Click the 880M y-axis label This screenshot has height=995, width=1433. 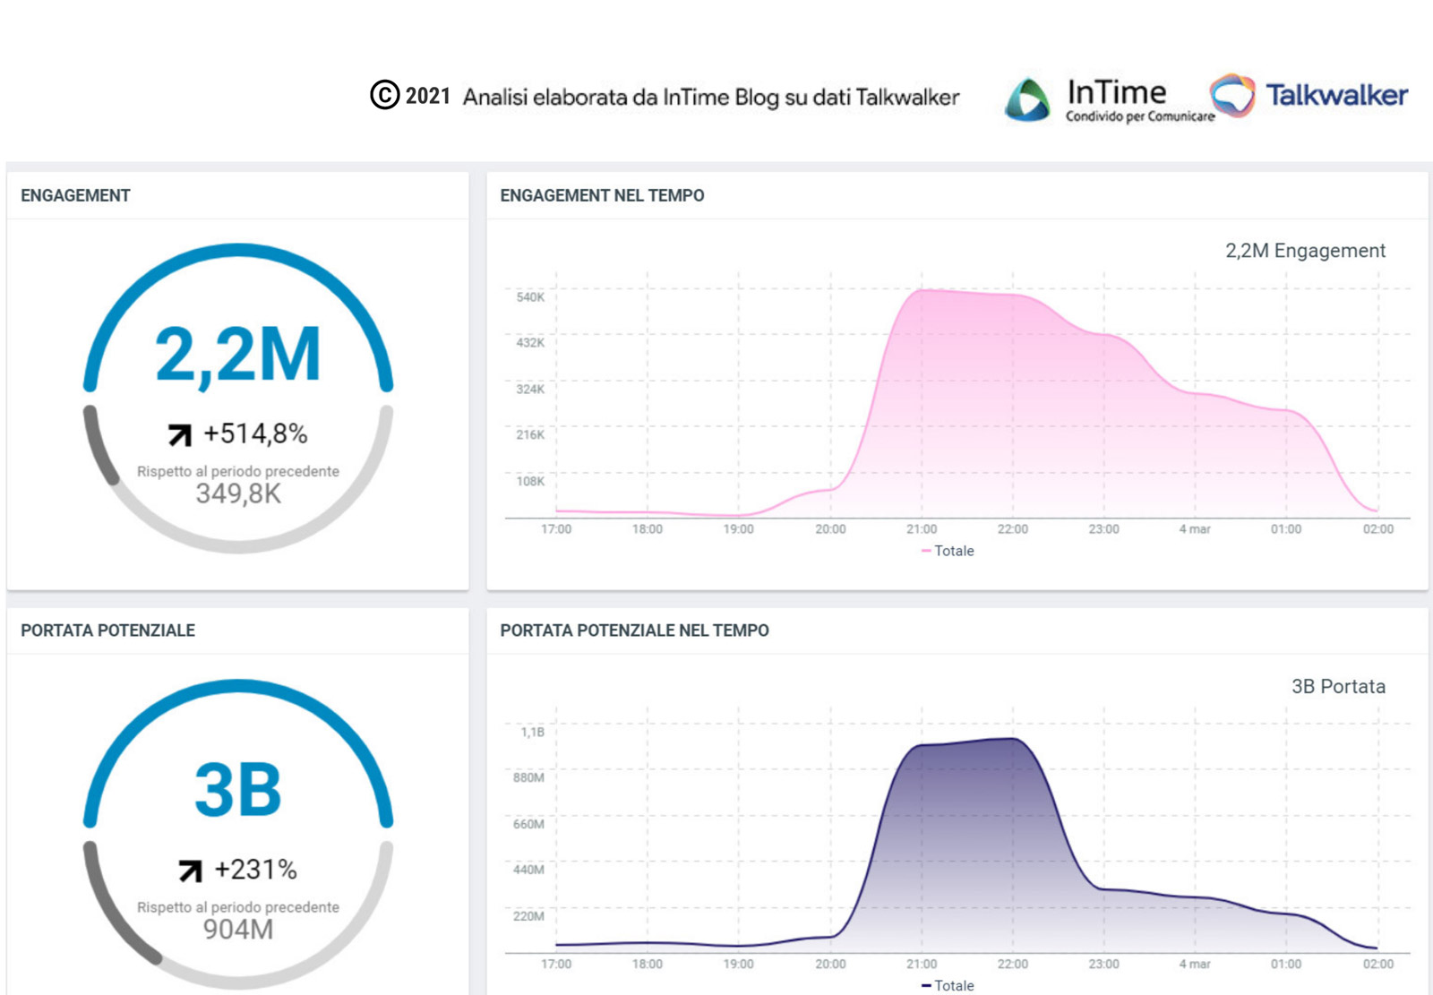528,777
